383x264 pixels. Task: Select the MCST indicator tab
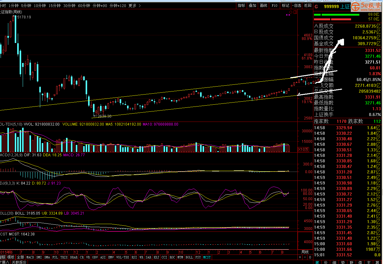(x=207, y=257)
